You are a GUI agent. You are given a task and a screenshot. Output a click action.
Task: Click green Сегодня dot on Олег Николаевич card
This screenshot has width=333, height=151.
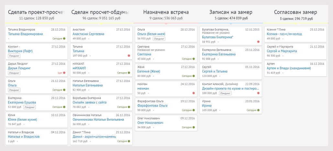pyautogui.click(x=194, y=127)
